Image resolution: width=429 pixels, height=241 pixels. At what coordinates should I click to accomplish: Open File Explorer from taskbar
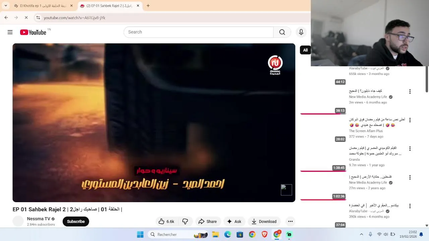[215, 234]
